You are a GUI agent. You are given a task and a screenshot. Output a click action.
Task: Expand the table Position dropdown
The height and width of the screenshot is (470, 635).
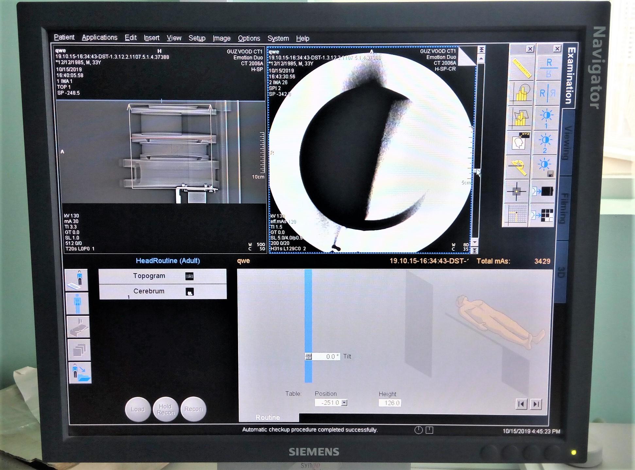344,403
